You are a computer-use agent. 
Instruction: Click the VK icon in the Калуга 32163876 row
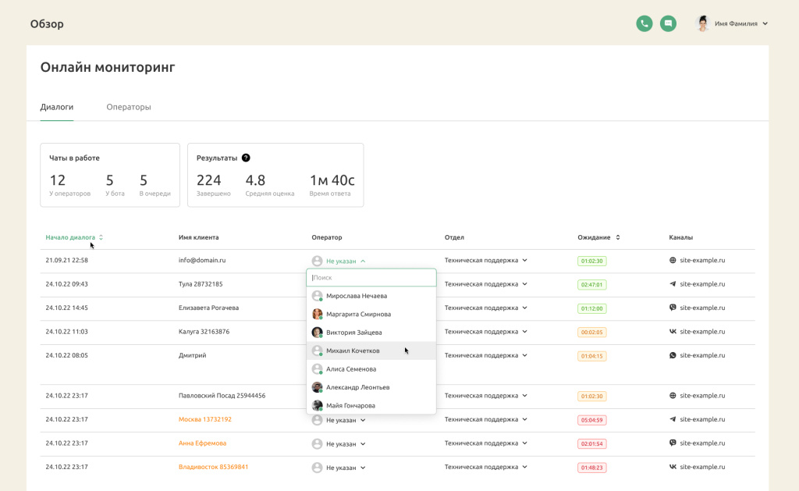(673, 332)
